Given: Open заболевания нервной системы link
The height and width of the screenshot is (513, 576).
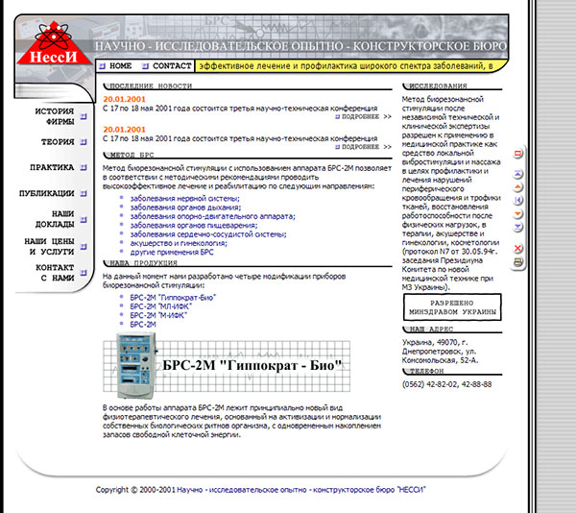Looking at the screenshot, I should tap(184, 199).
